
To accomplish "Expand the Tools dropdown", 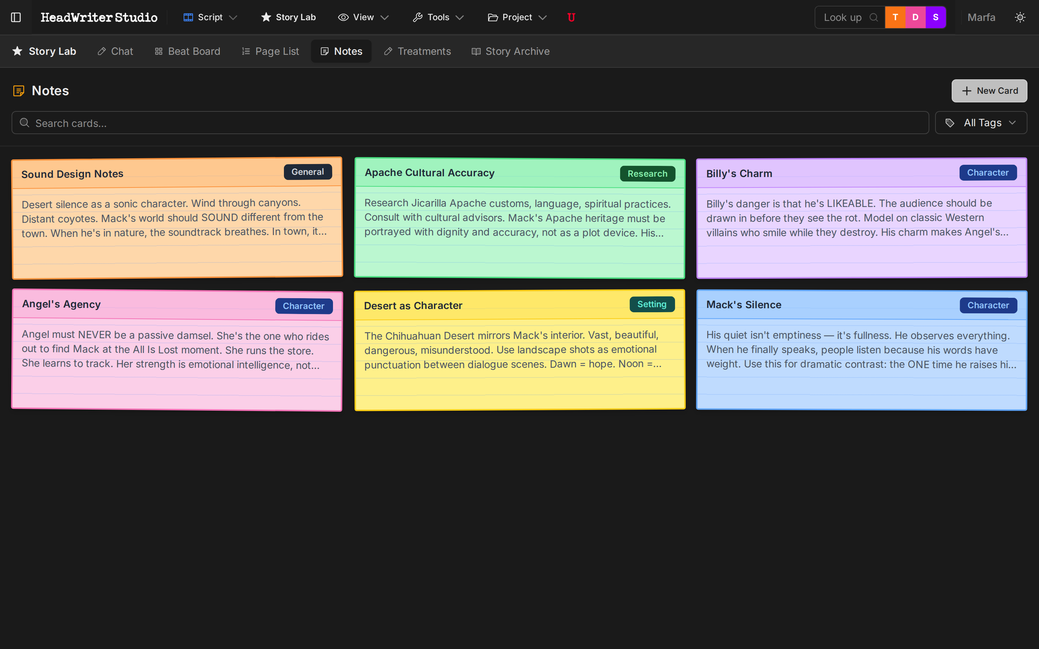I will (x=438, y=17).
